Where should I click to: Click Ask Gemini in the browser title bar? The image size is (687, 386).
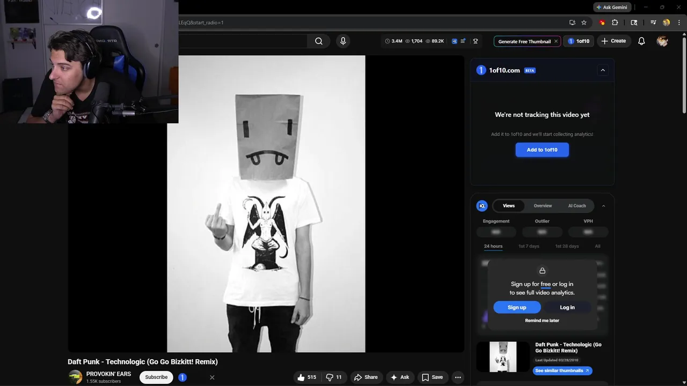tap(611, 7)
